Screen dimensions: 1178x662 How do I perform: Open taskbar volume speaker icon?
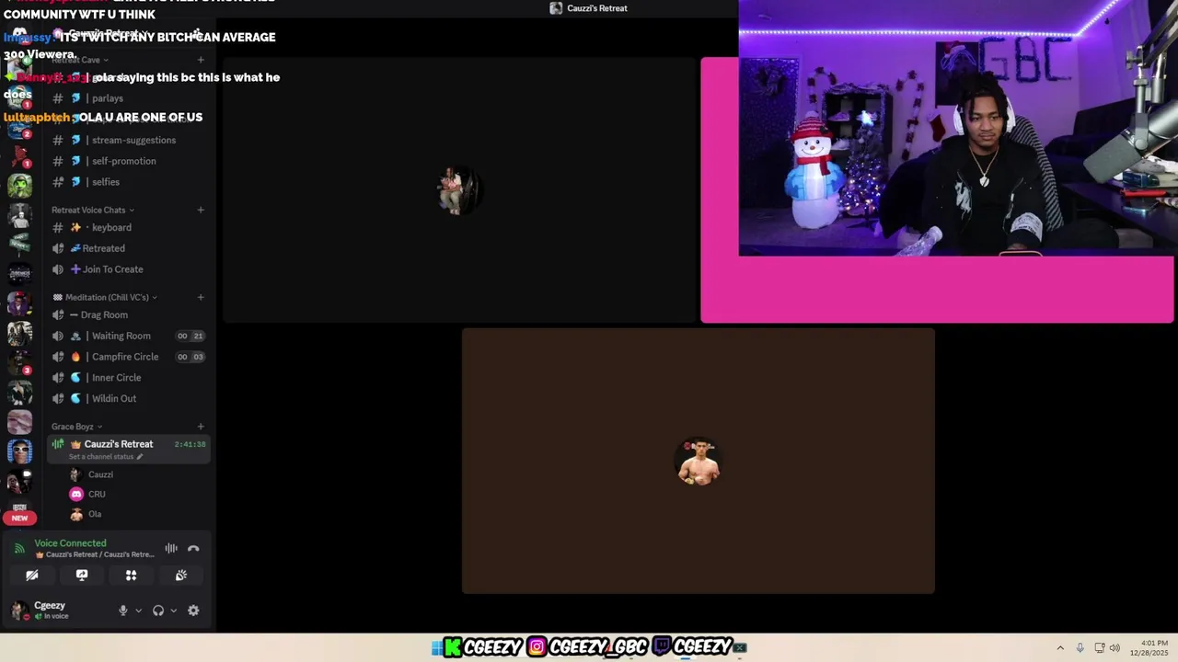[x=1114, y=647]
